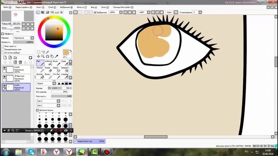Select the Binary pen tool

[x=48, y=76]
